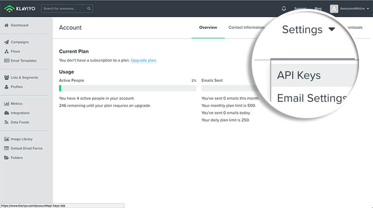Click the Lists & Segments people icon
The image size is (373, 208).
pos(7,77)
